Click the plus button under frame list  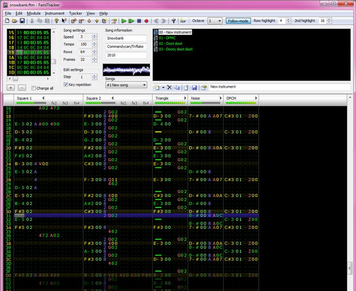pyautogui.click(x=11, y=88)
